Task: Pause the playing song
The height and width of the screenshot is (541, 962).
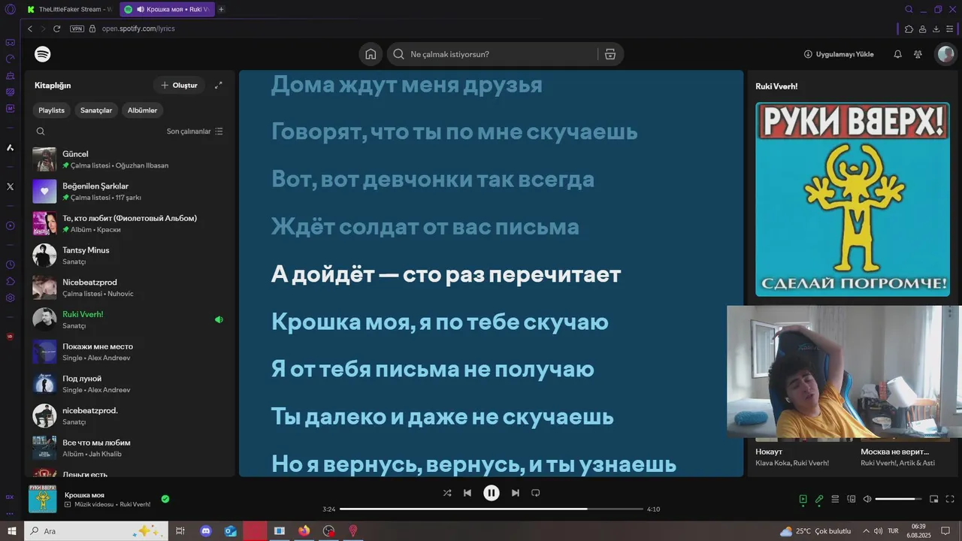Action: [491, 493]
